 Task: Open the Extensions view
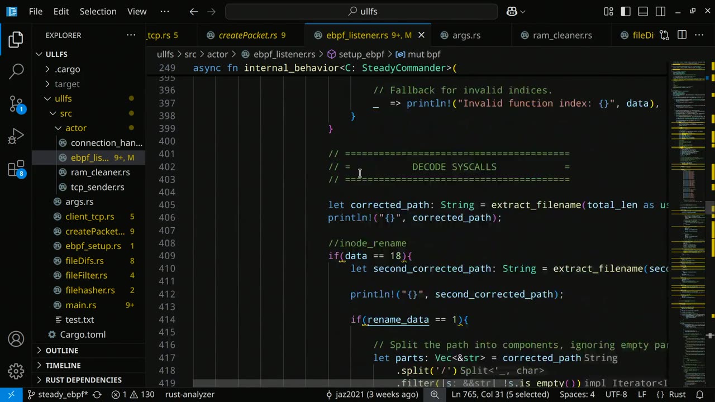[16, 168]
